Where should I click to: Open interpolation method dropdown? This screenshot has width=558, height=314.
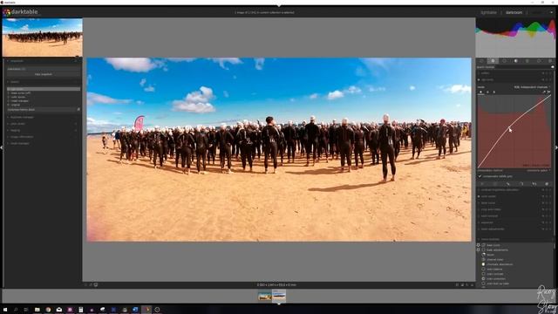pyautogui.click(x=514, y=171)
